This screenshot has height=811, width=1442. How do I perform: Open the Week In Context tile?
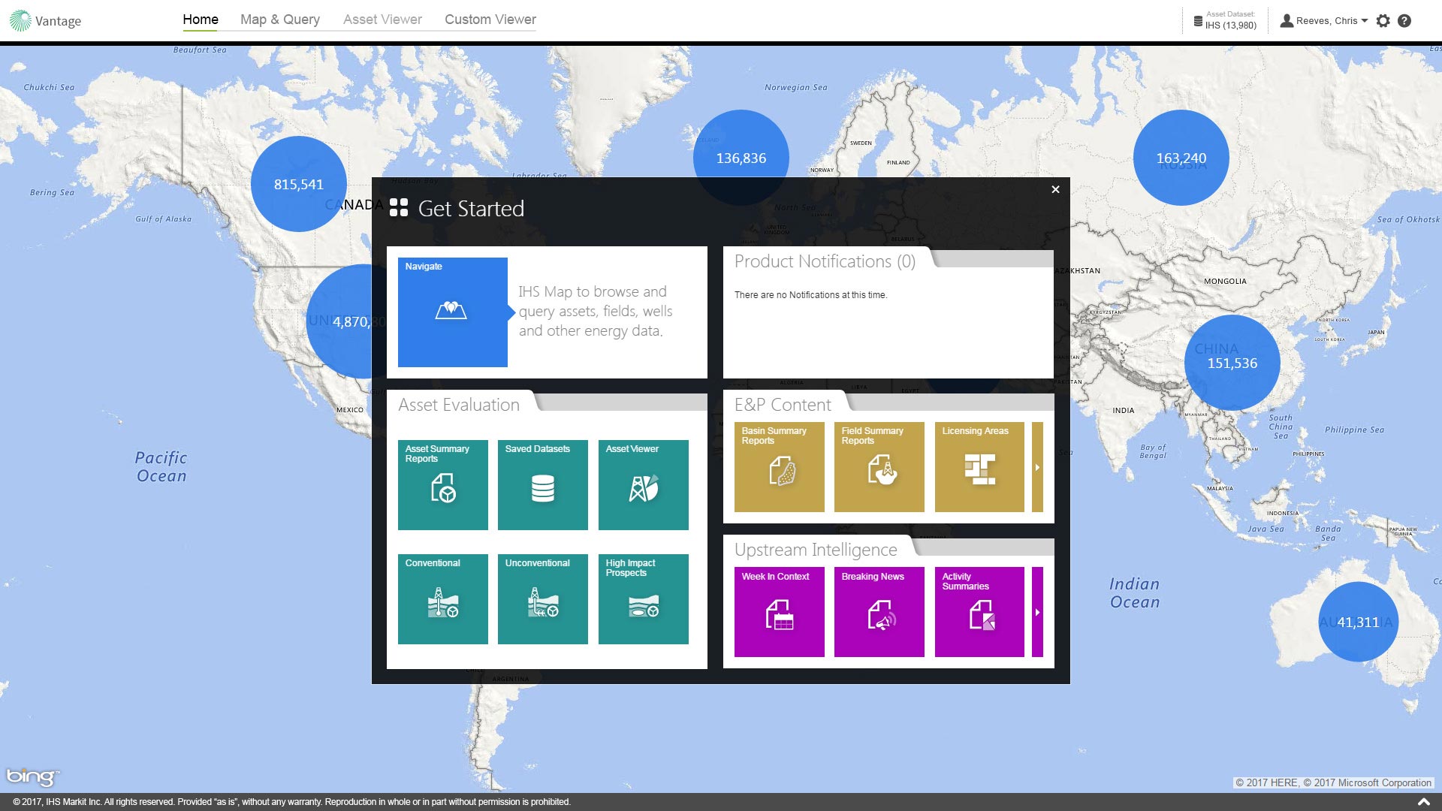click(779, 612)
